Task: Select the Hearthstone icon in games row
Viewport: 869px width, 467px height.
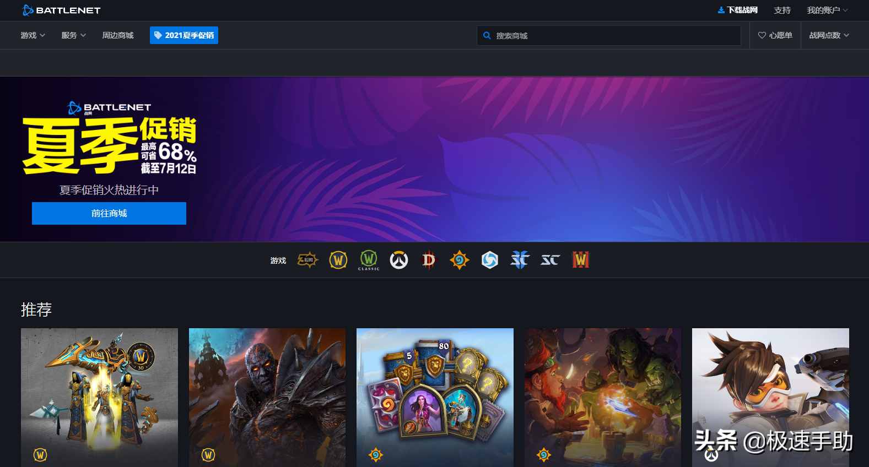Action: click(459, 260)
